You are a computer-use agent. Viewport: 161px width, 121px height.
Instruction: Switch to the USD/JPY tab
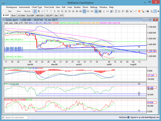point(49,16)
